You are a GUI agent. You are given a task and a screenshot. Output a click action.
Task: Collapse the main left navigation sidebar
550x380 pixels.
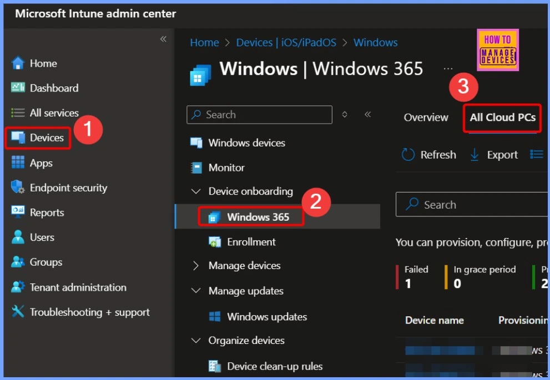coord(163,39)
